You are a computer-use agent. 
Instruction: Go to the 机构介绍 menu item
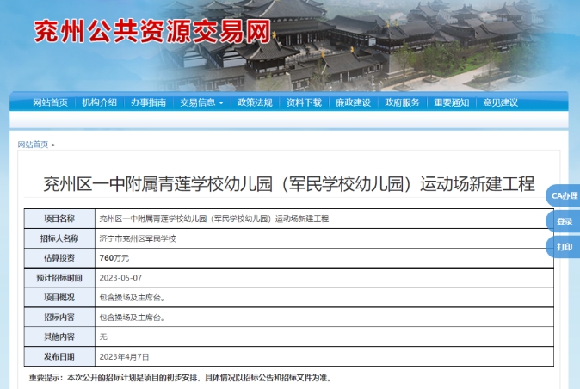click(99, 102)
